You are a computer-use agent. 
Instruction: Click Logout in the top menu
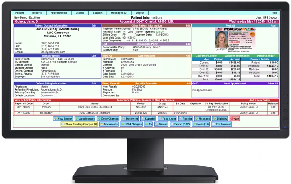(x=140, y=13)
